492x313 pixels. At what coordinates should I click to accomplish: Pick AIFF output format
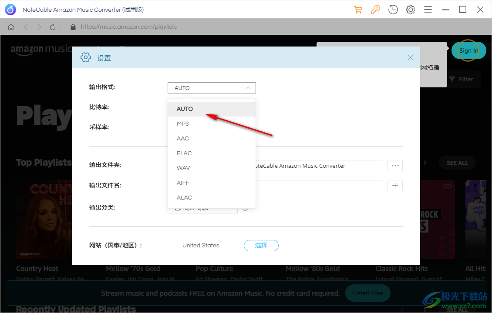tap(212, 183)
